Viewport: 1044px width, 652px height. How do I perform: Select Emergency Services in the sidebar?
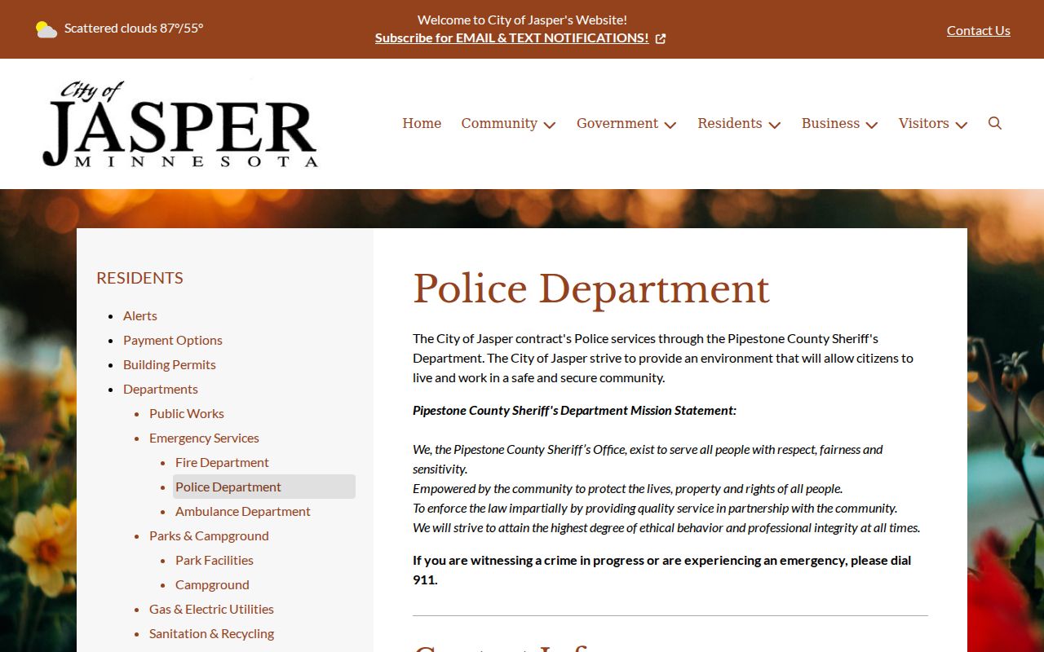[204, 438]
